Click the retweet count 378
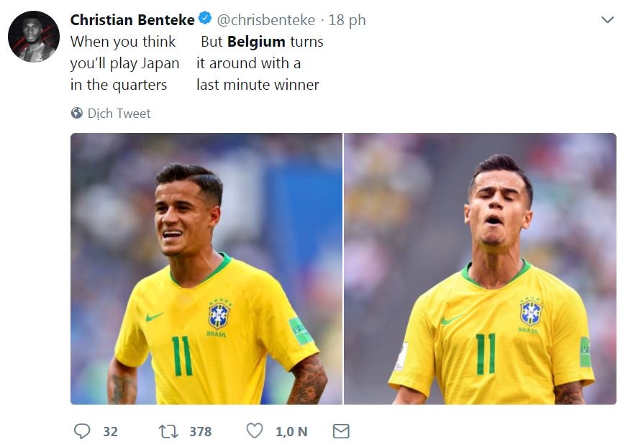Image resolution: width=628 pixels, height=447 pixels. coord(201,431)
